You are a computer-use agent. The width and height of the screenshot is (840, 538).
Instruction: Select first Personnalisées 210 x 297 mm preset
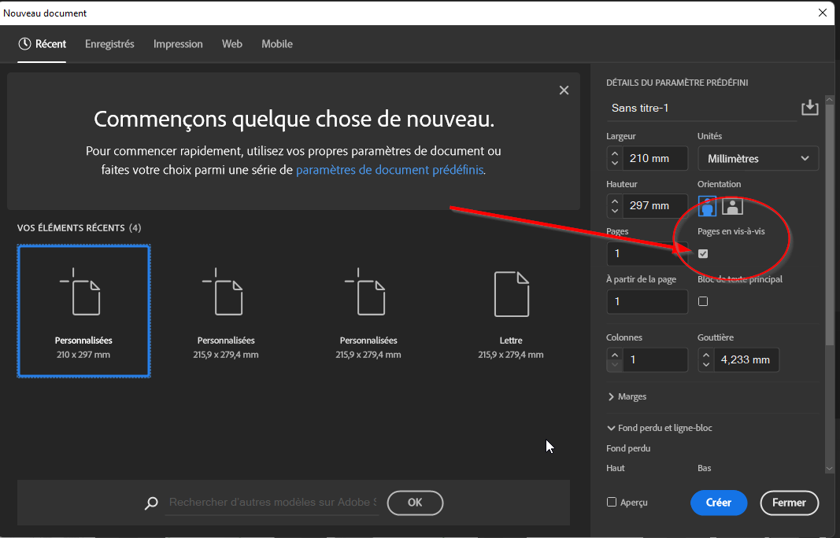point(83,311)
